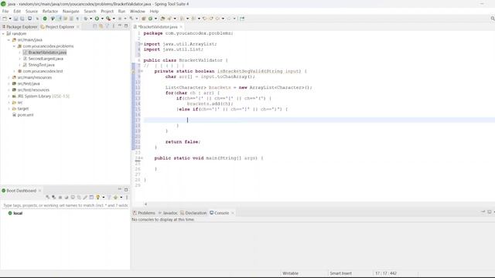
Task: Open the Window menu
Action: [x=138, y=12]
